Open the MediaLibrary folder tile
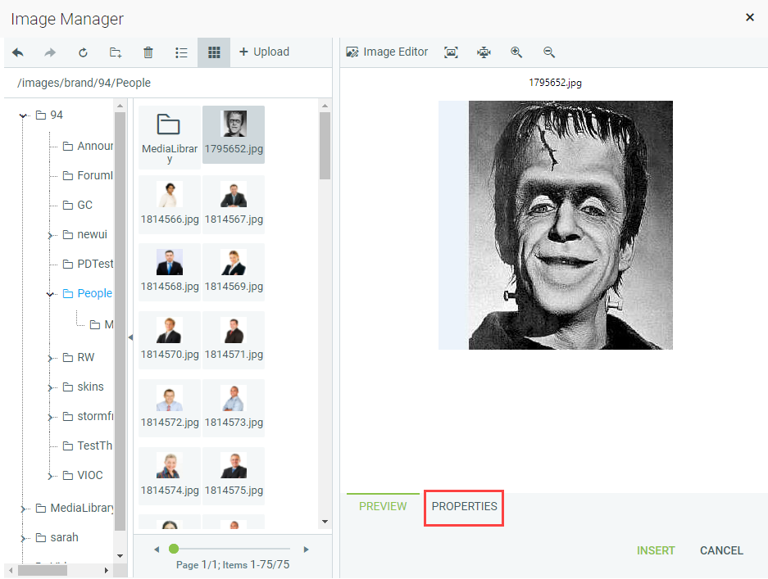 click(170, 138)
